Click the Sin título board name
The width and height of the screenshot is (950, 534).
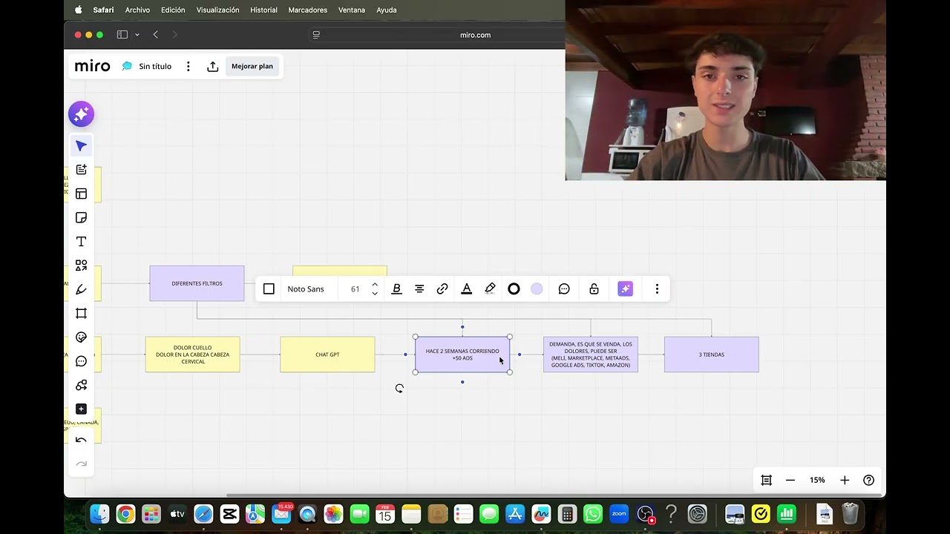[x=155, y=66]
